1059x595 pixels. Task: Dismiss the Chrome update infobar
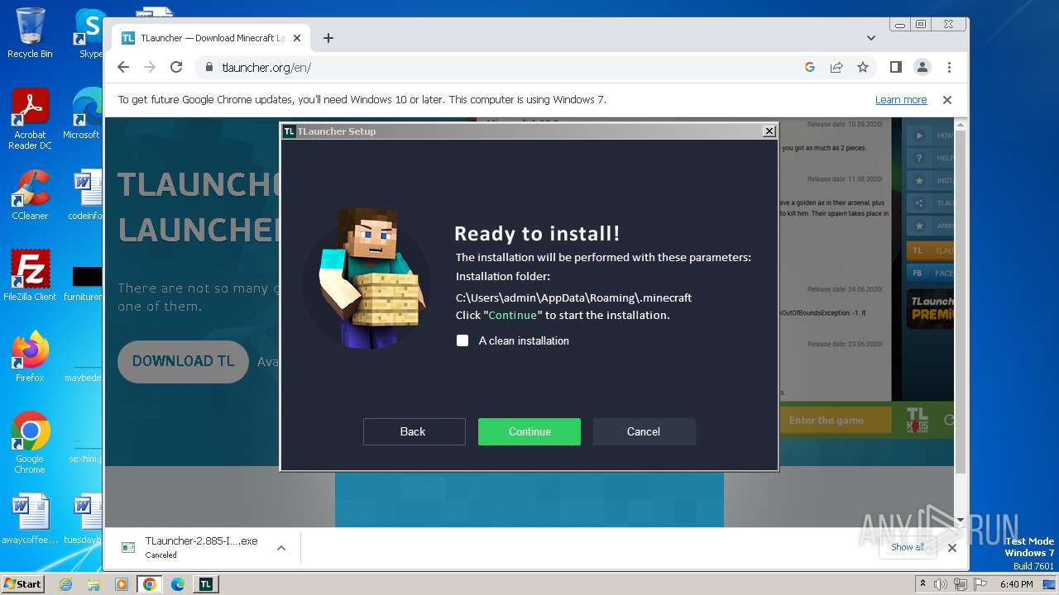pos(947,100)
